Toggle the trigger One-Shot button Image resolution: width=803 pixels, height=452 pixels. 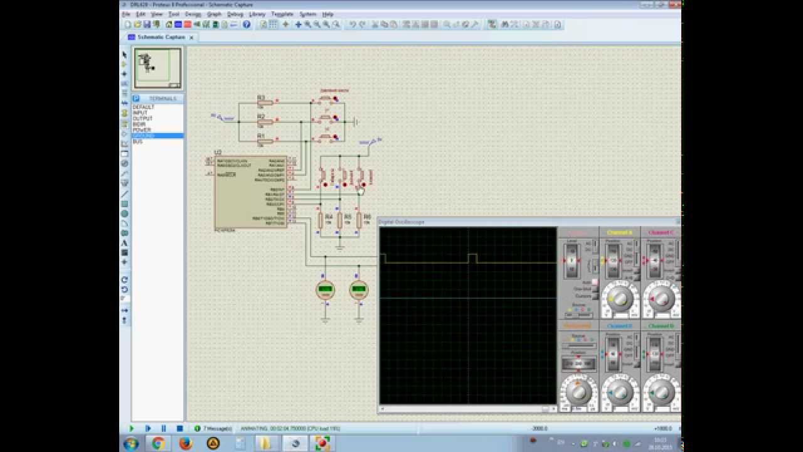pyautogui.click(x=594, y=289)
